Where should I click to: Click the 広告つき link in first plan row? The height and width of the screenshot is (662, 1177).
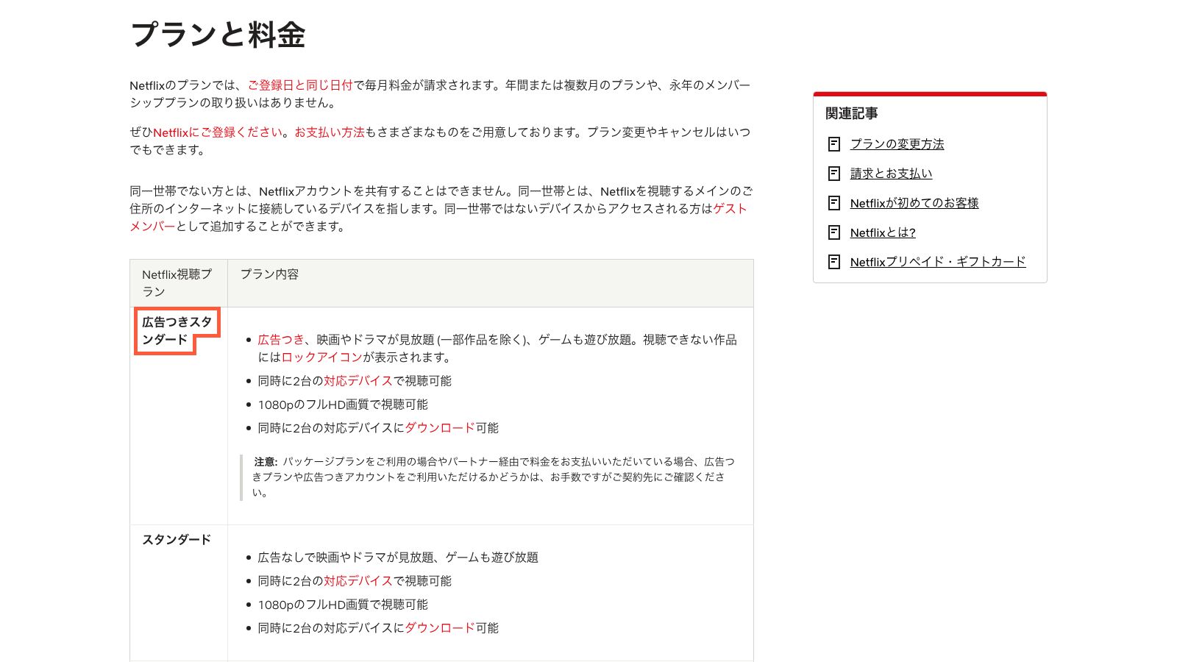(x=281, y=340)
